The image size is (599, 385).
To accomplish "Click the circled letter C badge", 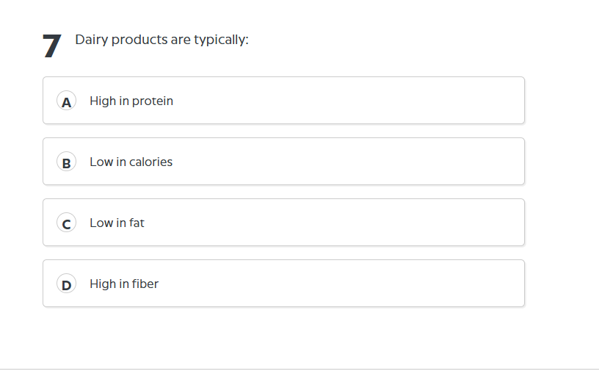I will tap(67, 223).
